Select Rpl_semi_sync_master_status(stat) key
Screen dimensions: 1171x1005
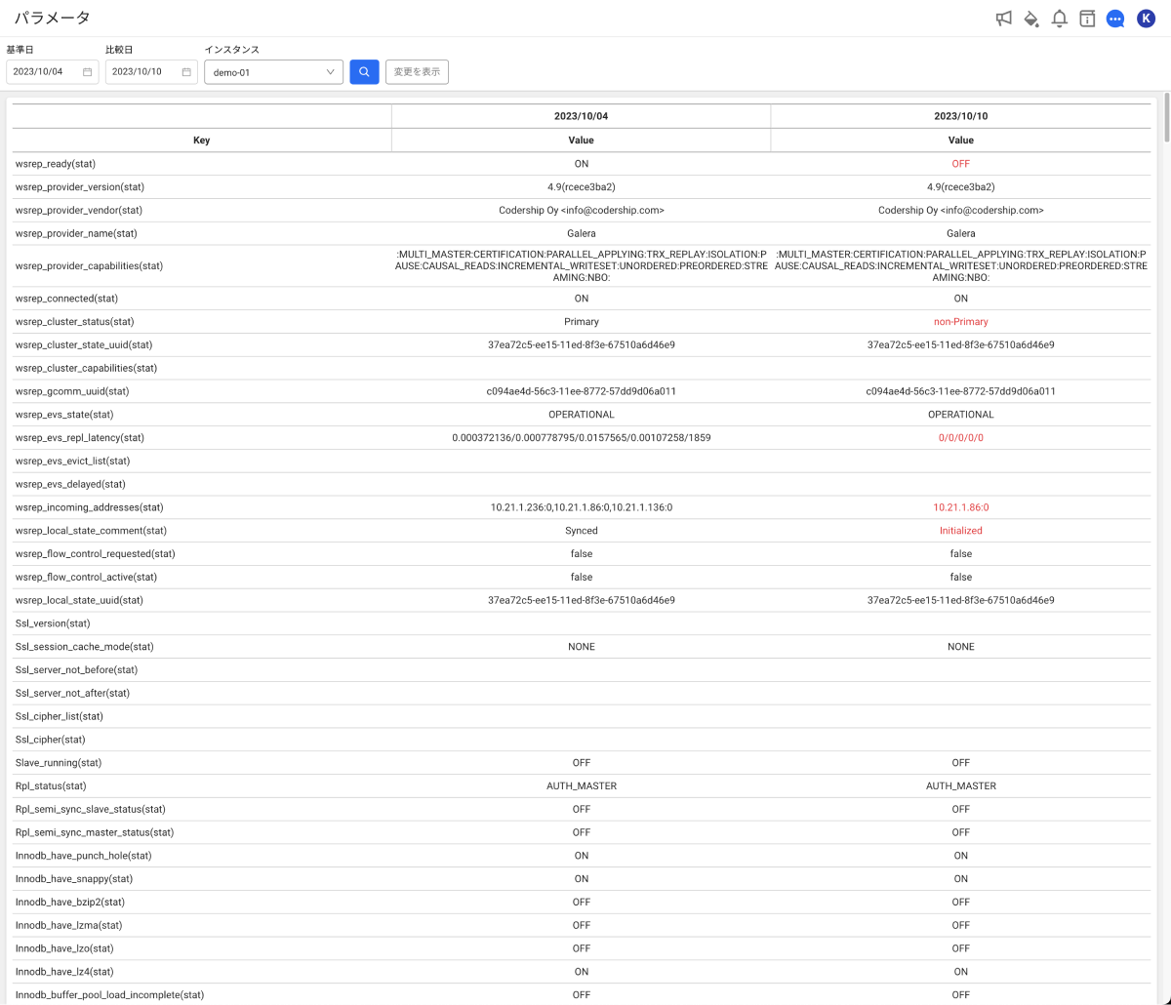(95, 833)
